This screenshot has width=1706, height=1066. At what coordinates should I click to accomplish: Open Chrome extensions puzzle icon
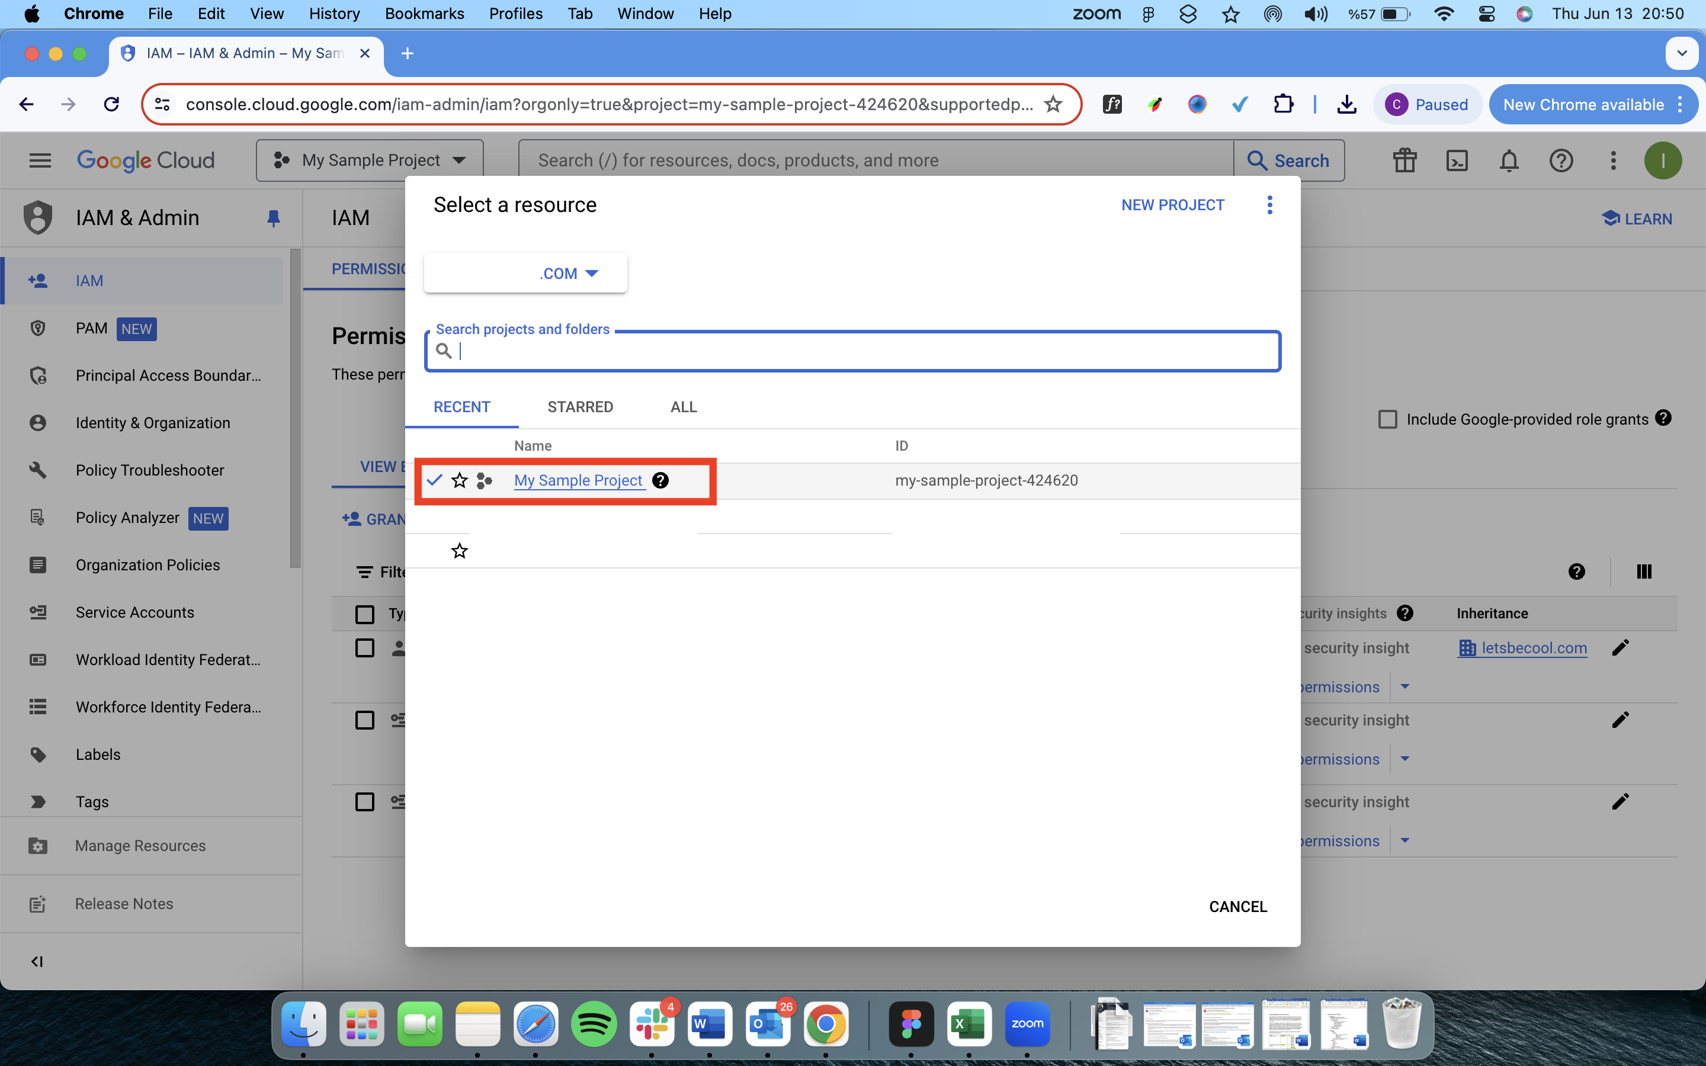click(1283, 104)
